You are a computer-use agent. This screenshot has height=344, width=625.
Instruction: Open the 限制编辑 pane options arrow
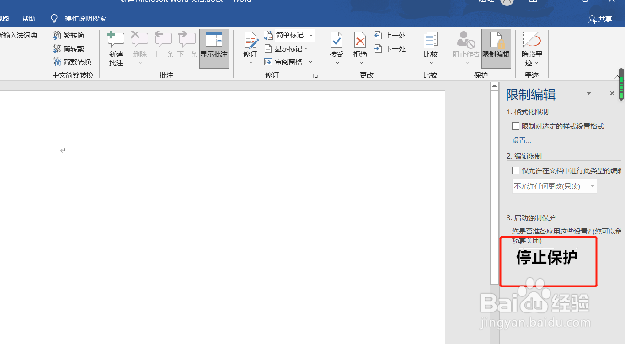click(x=589, y=93)
